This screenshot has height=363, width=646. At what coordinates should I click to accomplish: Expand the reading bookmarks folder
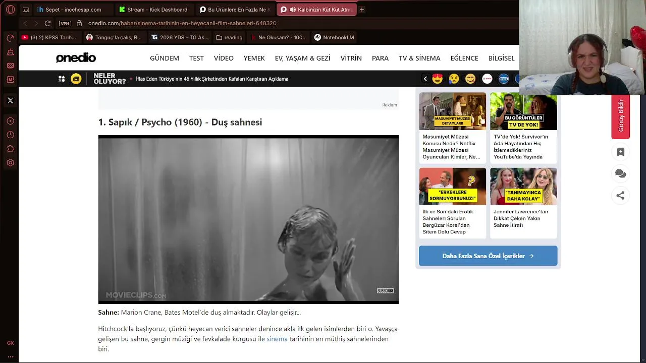pyautogui.click(x=229, y=37)
